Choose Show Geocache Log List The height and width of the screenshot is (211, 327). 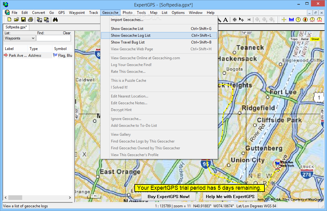tap(159, 35)
